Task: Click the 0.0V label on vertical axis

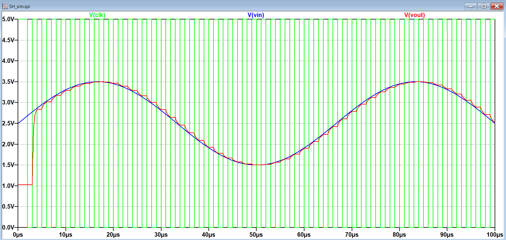Action: [8, 227]
